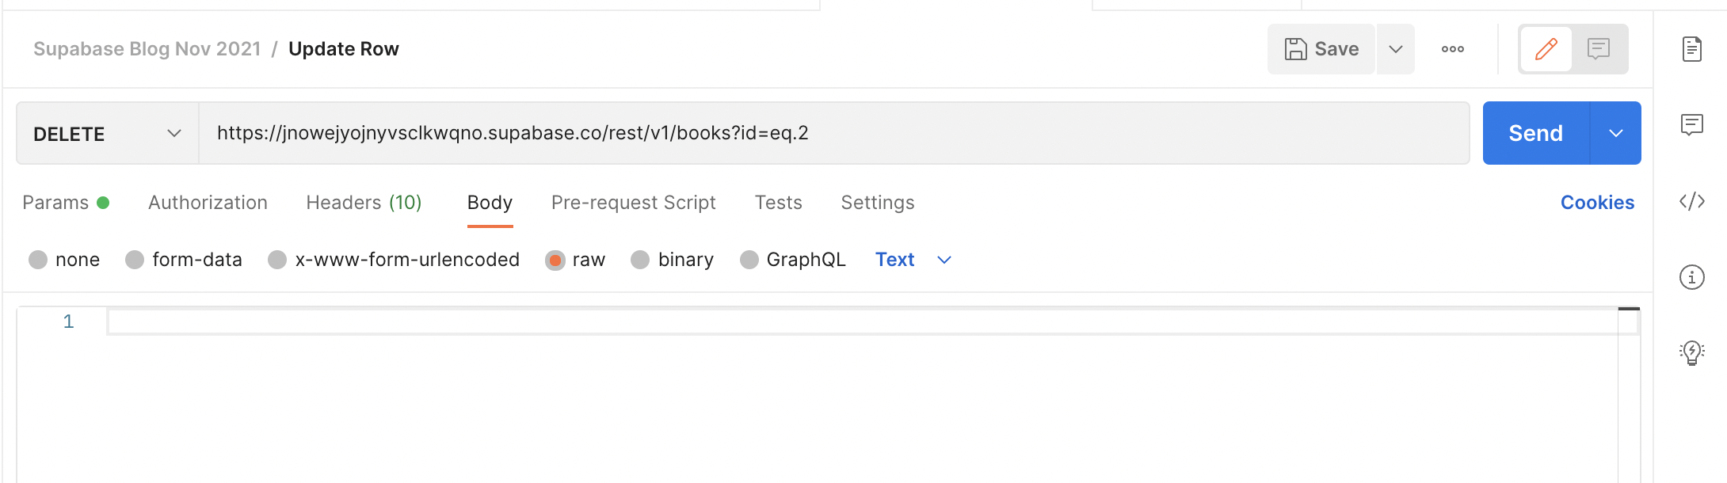Open the DELETE HTTP method dropdown
This screenshot has width=1727, height=483.
click(x=108, y=133)
